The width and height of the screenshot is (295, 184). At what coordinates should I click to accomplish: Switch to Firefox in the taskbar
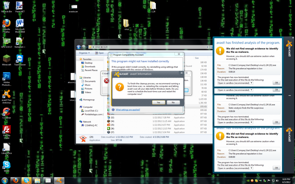pos(16,181)
